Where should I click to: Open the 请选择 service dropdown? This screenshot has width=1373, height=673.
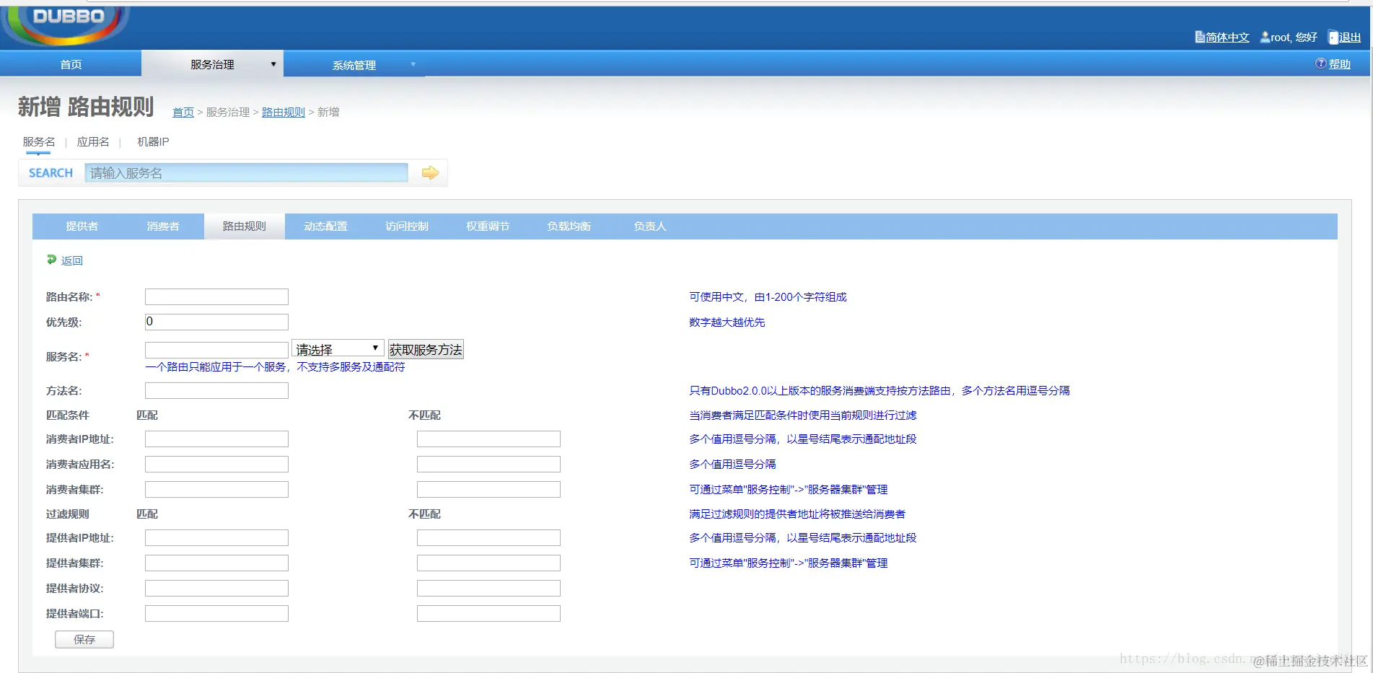click(x=338, y=349)
